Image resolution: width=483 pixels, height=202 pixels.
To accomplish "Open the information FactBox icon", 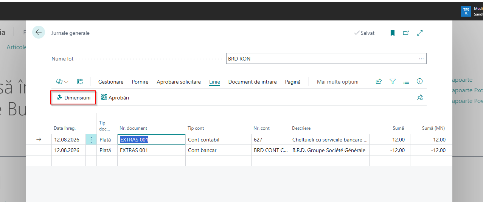I will [419, 81].
